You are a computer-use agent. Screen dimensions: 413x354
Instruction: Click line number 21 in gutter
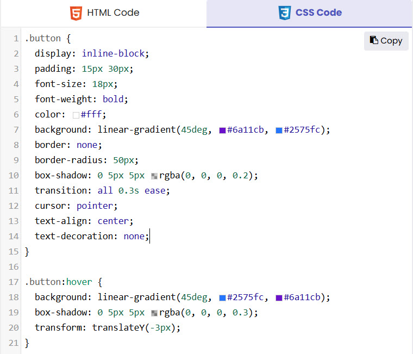click(x=14, y=343)
